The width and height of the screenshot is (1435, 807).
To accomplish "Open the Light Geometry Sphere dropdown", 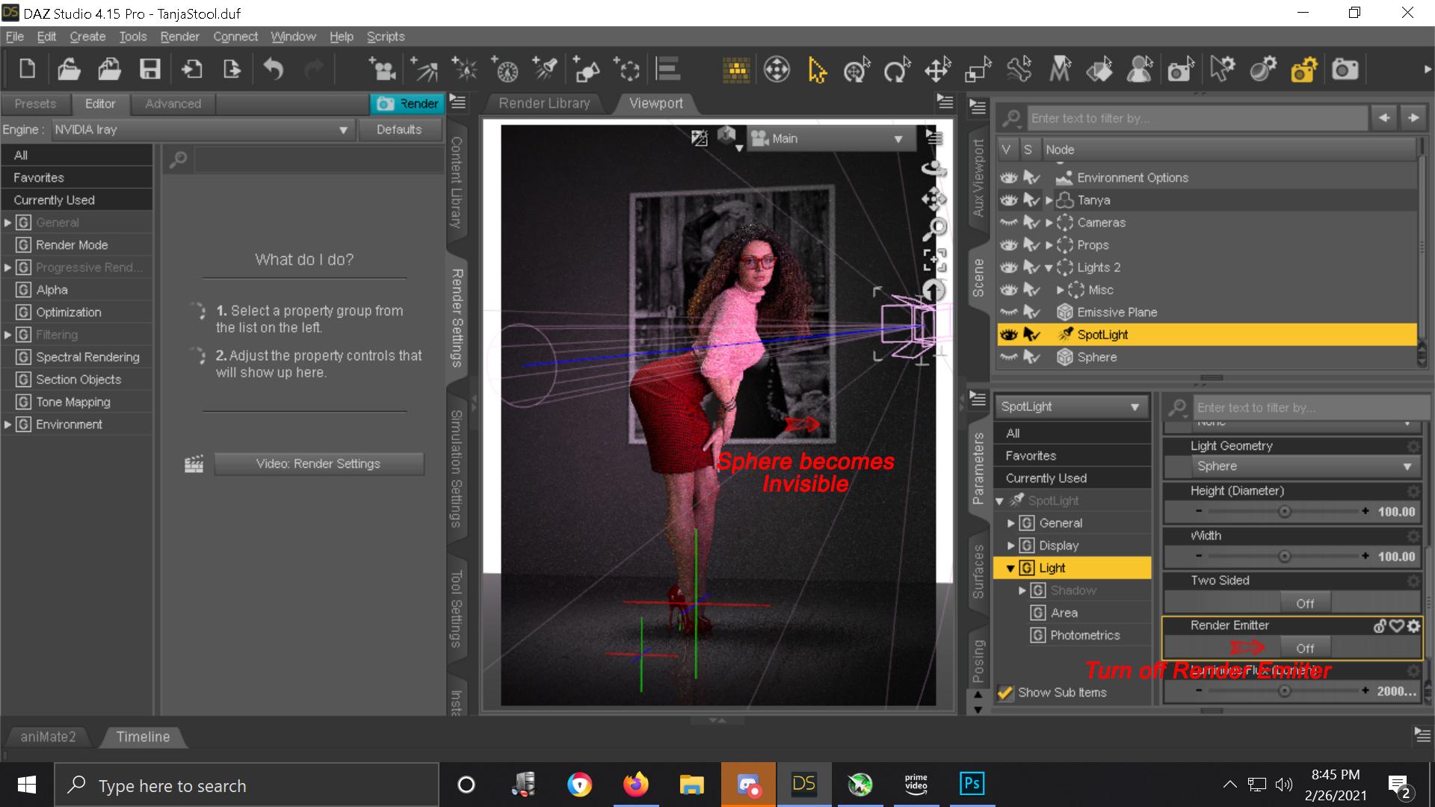I will pyautogui.click(x=1303, y=466).
